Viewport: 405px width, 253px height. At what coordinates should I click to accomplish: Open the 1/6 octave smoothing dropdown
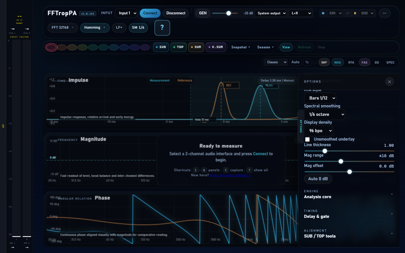point(325,114)
